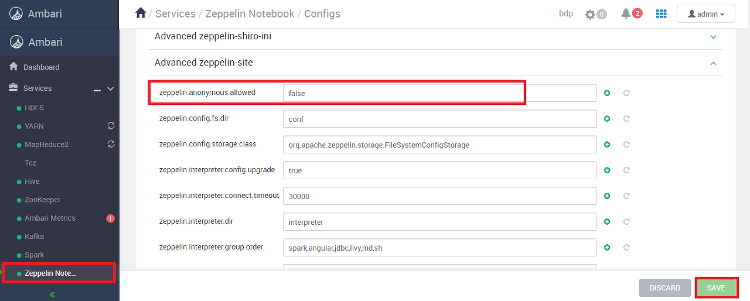Open alerts bell with 2 notifications

point(626,13)
